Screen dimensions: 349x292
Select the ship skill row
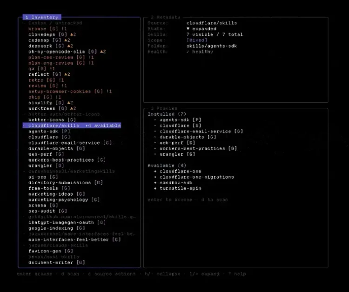click(45, 97)
